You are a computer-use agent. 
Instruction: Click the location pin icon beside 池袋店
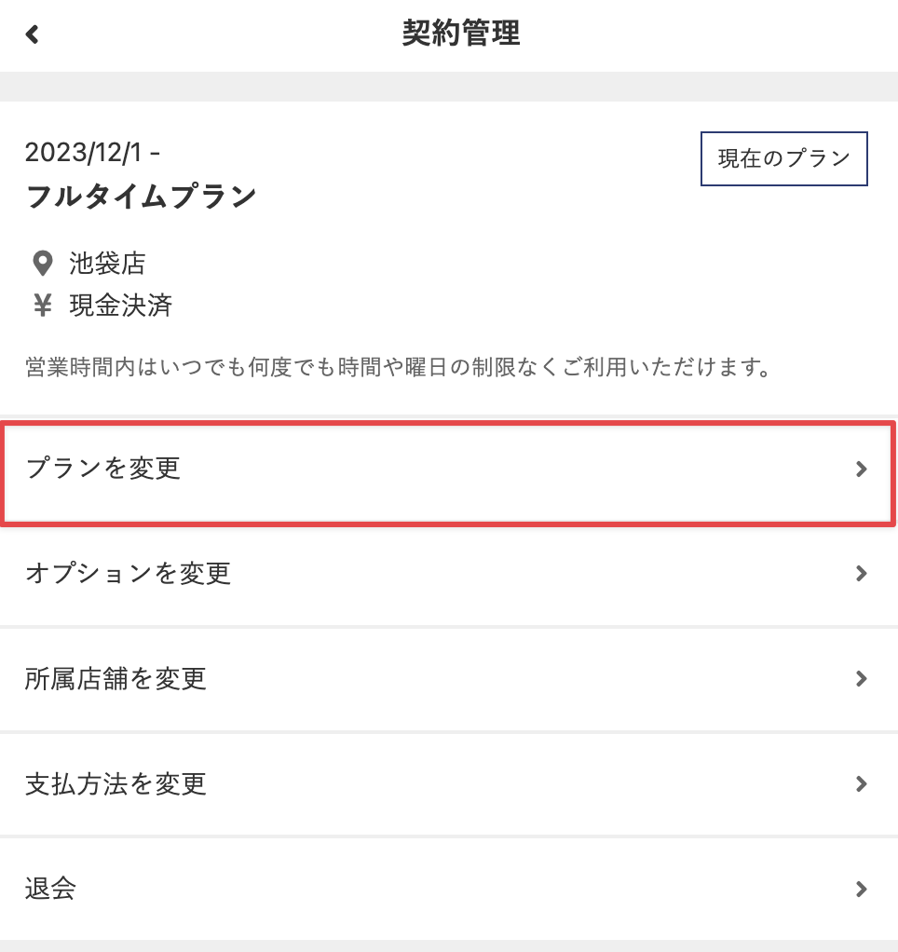[42, 264]
